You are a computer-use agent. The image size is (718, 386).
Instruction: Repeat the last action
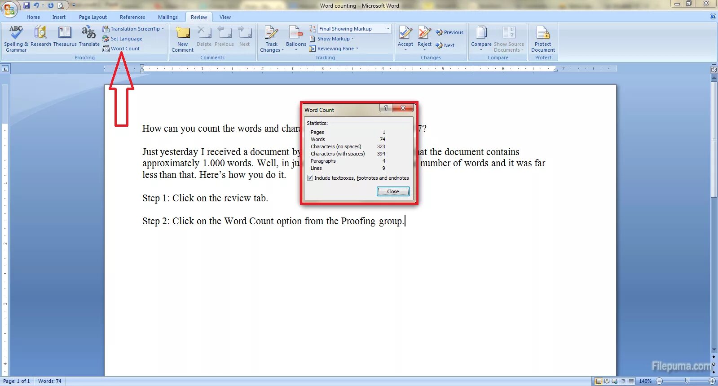pos(51,5)
